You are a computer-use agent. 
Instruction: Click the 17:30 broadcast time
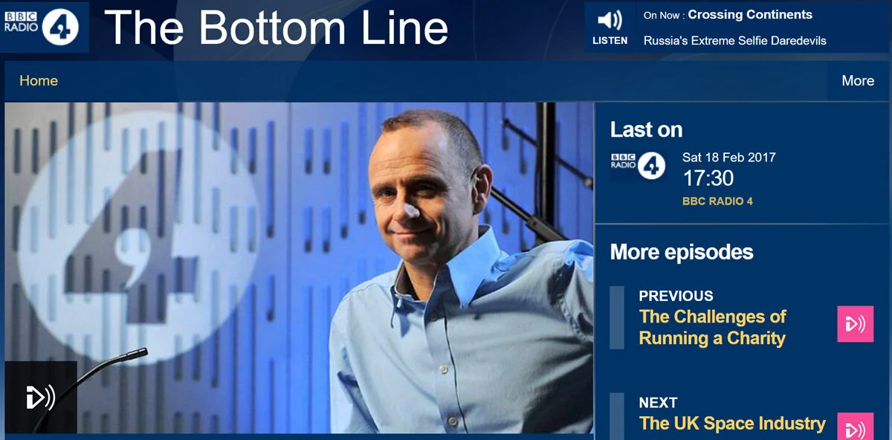coord(708,178)
